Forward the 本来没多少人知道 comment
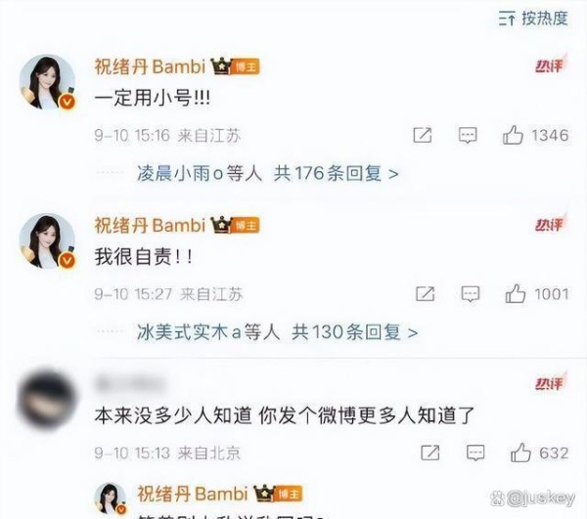Image resolution: width=587 pixels, height=519 pixels. click(430, 453)
